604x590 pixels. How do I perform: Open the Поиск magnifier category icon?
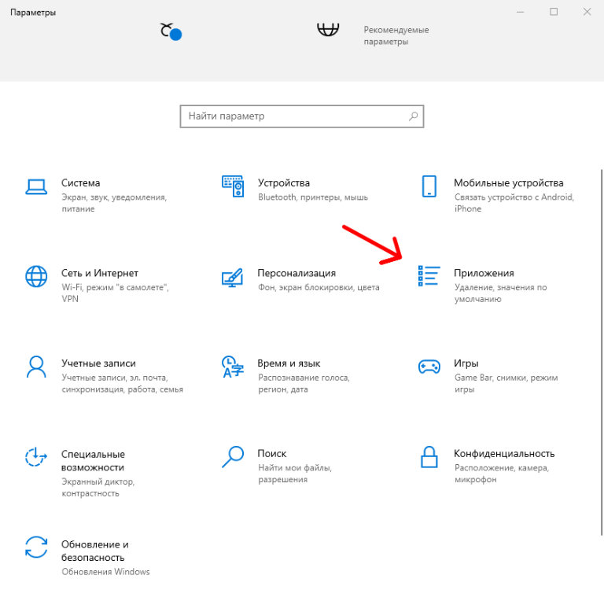(x=233, y=457)
